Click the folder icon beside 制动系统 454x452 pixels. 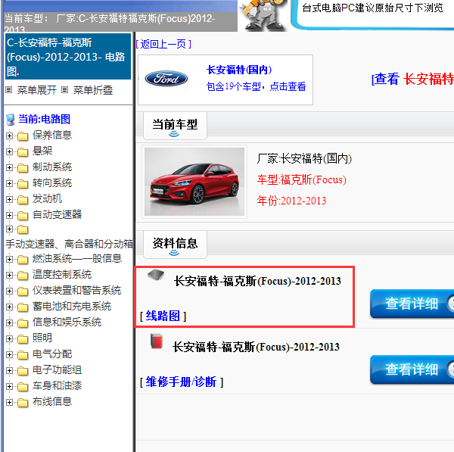[x=23, y=168]
